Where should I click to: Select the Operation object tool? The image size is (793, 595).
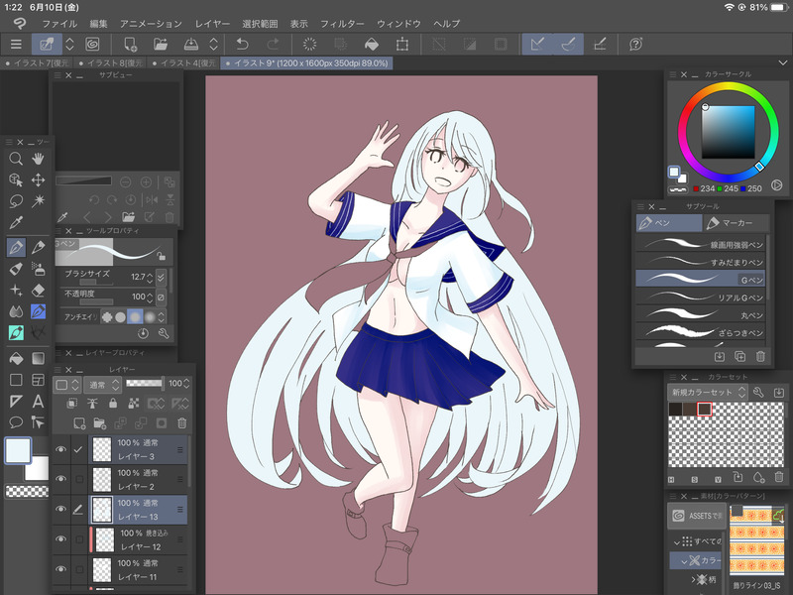pos(16,180)
